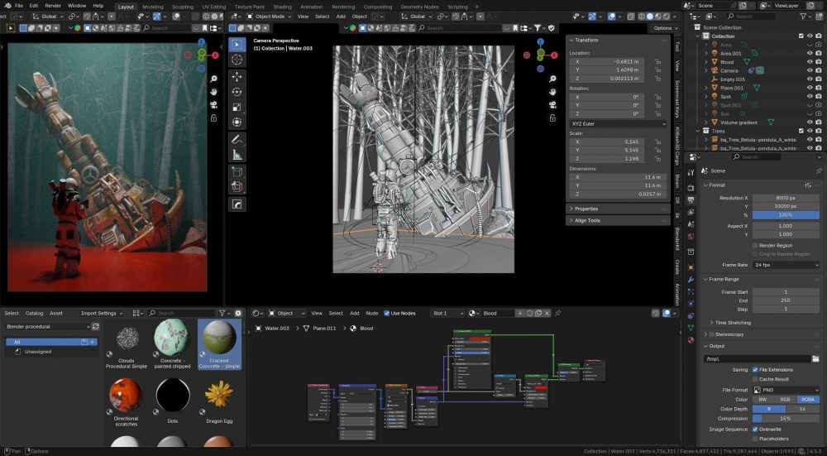The image size is (827, 456).
Task: Collapse the Trees collection in outliner
Action: click(698, 131)
